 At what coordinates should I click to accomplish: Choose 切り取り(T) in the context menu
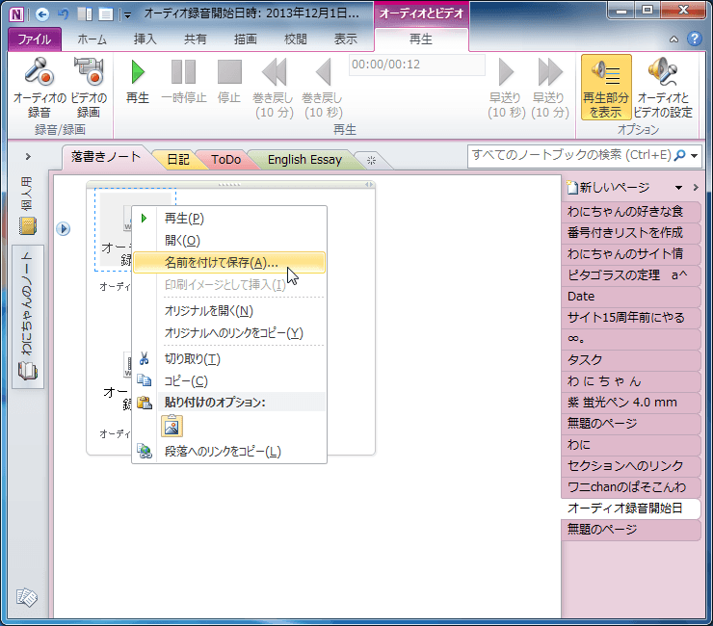(229, 359)
